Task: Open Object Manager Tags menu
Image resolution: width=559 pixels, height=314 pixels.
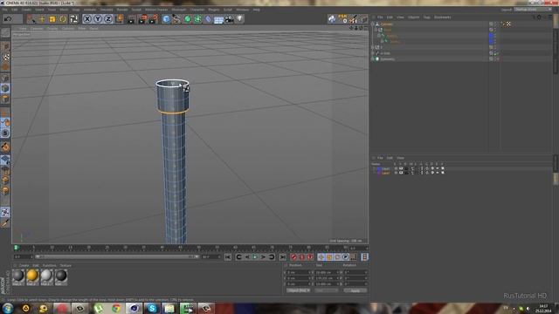Action: pos(426,17)
